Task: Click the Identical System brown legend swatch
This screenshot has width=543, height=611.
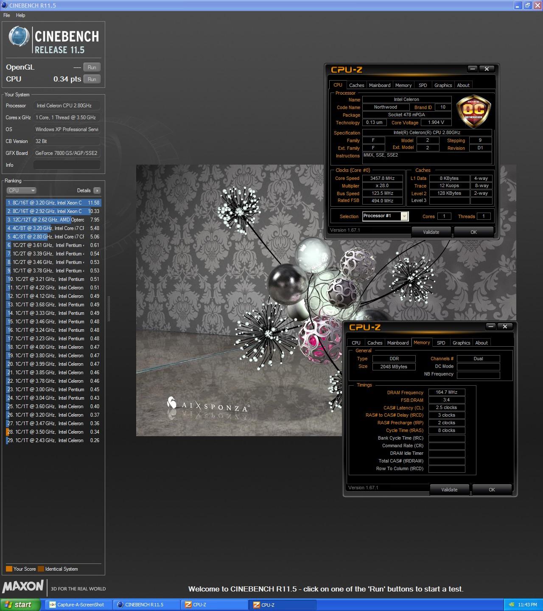Action: (x=41, y=569)
